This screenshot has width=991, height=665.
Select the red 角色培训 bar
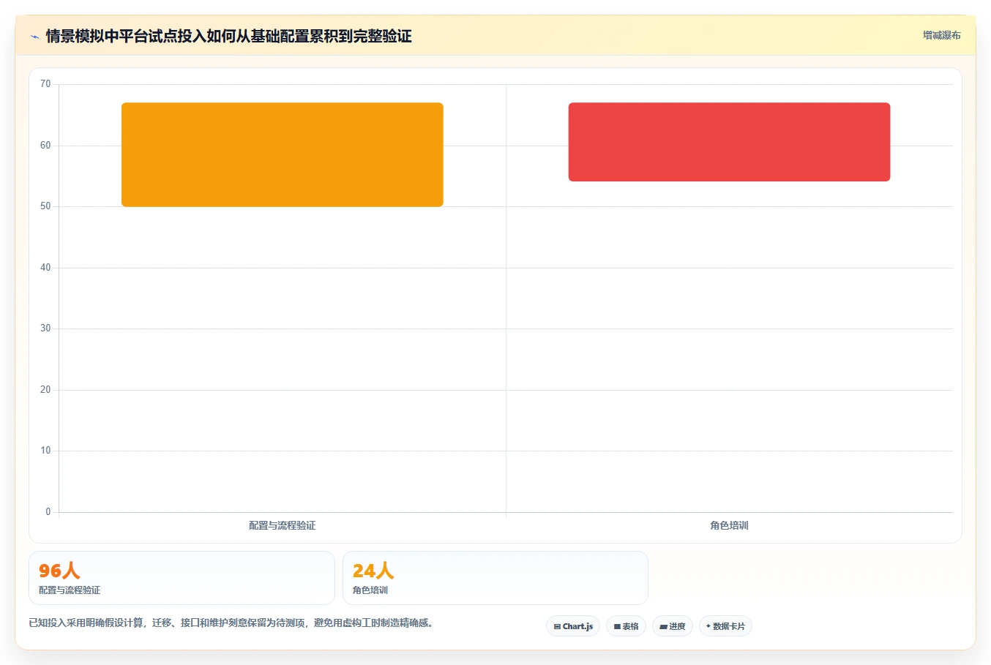(729, 142)
